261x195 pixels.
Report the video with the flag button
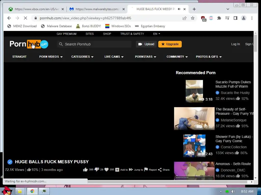(150, 170)
